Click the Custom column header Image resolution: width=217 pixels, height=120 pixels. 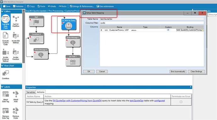[x=168, y=27]
